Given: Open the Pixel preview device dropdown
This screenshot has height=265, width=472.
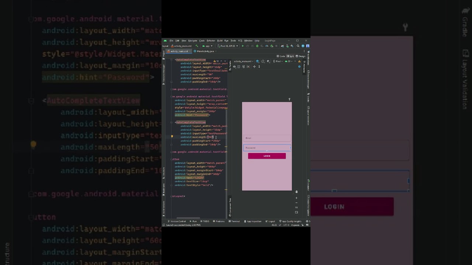Looking at the screenshot, I should click(278, 61).
